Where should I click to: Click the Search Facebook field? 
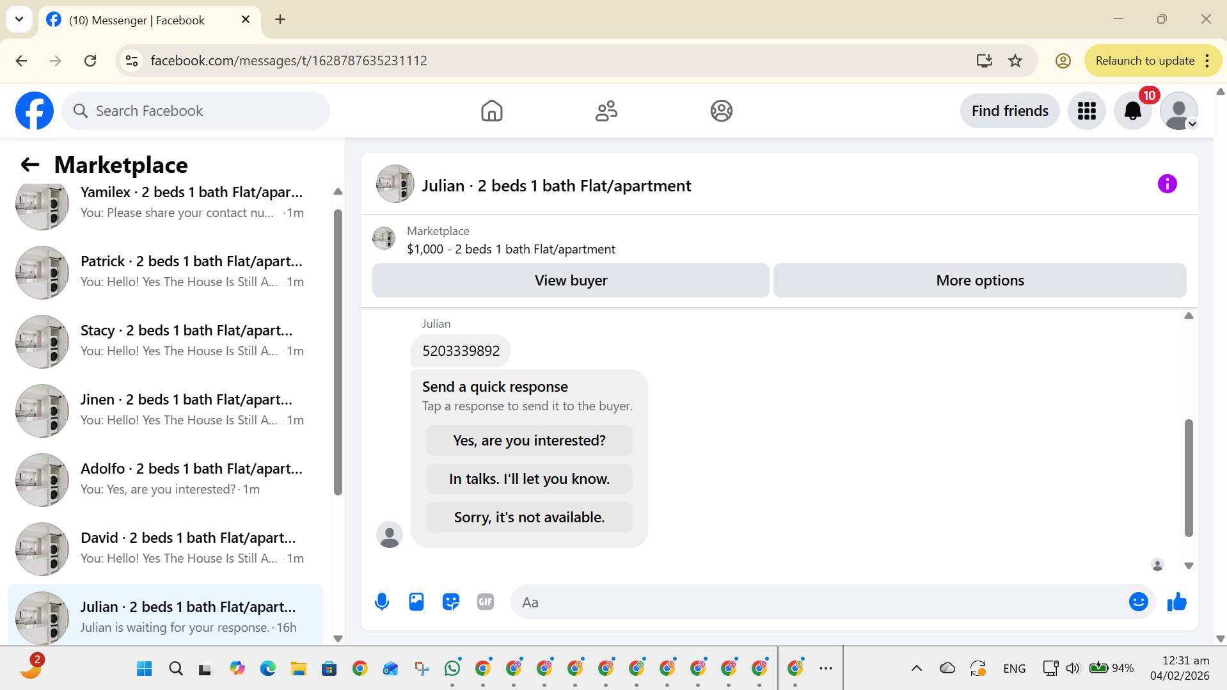coord(196,111)
